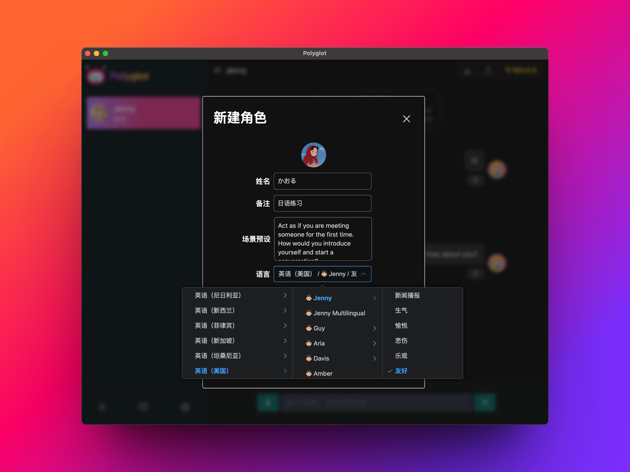Viewport: 630px width, 472px height.
Task: Select Jenny Multilingual voice
Action: [339, 313]
